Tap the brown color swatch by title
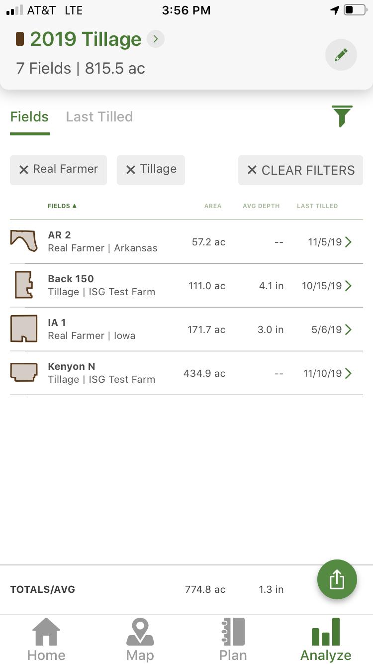 click(x=20, y=39)
